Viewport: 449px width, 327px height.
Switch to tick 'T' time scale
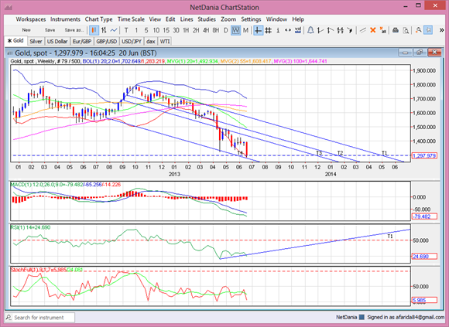pyautogui.click(x=126, y=30)
